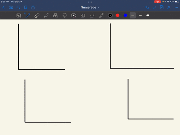Activate the laser pointer tool
Image resolution: width=180 pixels, height=135 pixels.
(x=101, y=15)
